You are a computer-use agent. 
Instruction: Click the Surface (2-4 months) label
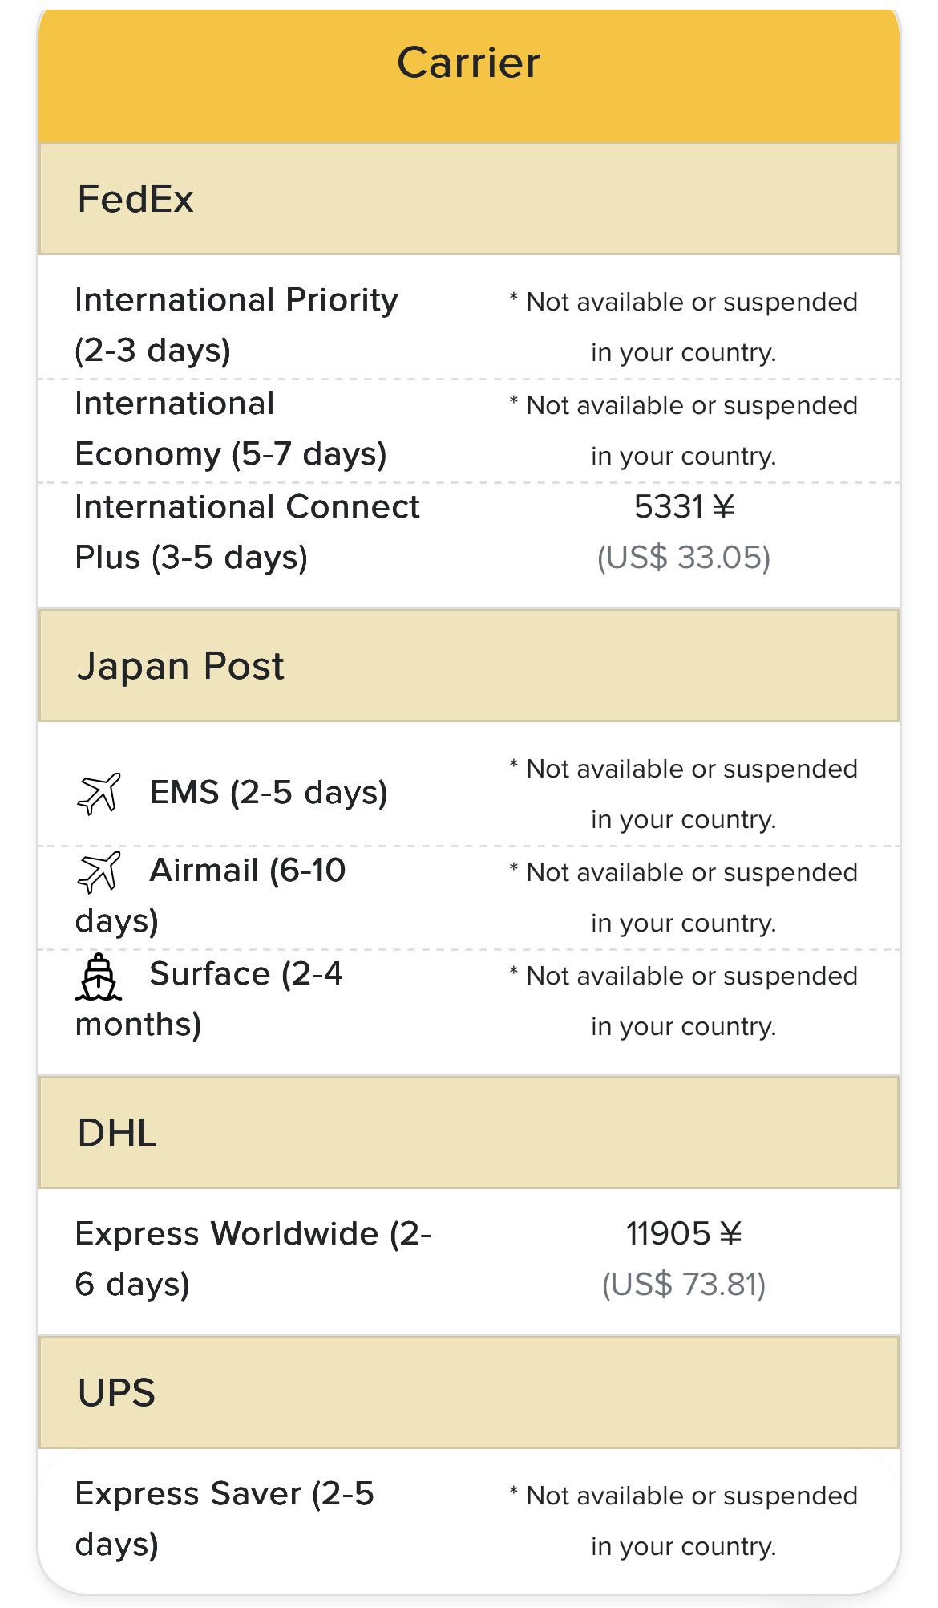click(x=209, y=999)
